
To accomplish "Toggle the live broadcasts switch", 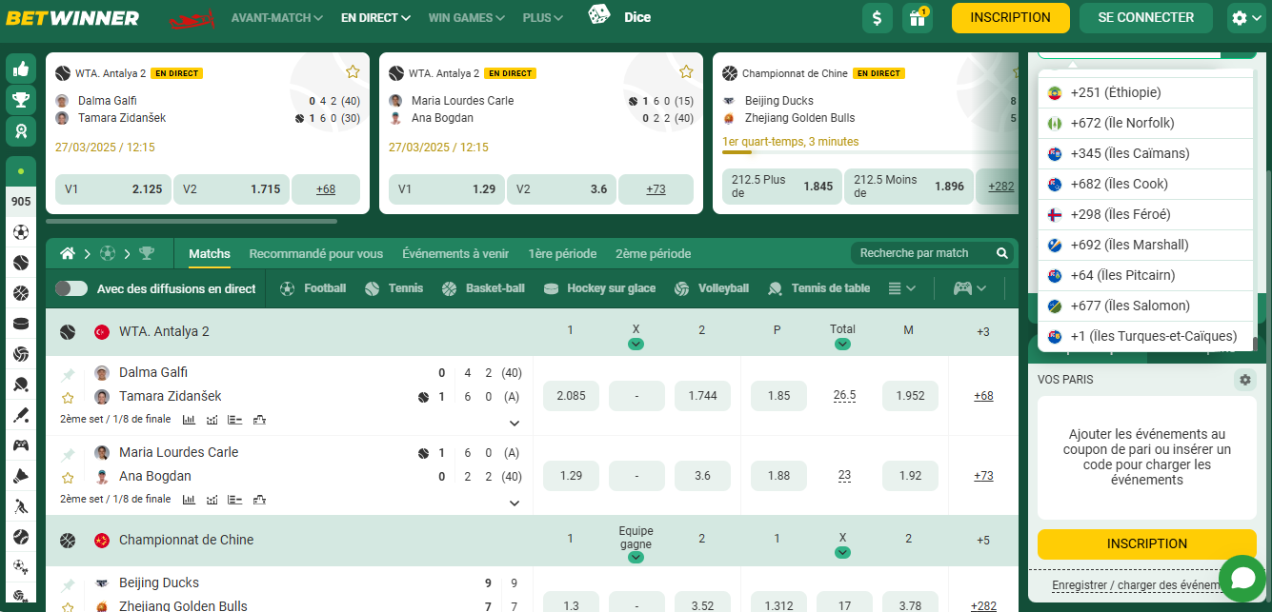I will click(71, 288).
